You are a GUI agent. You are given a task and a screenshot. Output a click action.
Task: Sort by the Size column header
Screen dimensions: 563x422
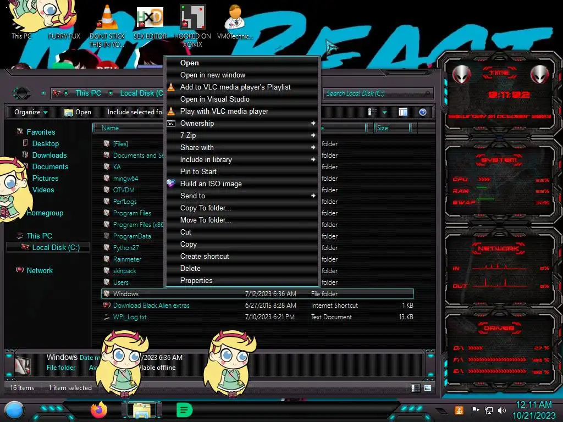[x=392, y=127]
